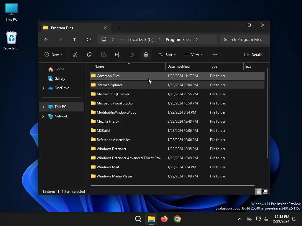Open taskbar clock showing 12:58 PM

(281, 219)
